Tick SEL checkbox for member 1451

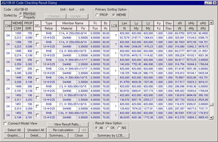click(37, 106)
